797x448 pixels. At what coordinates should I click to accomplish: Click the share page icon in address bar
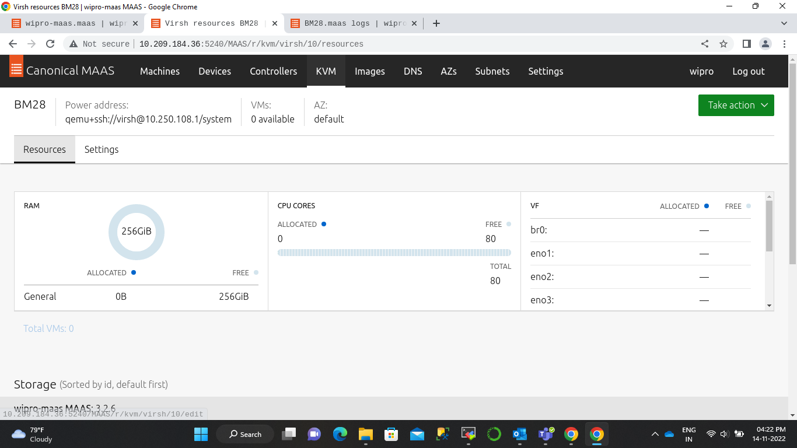click(x=705, y=44)
